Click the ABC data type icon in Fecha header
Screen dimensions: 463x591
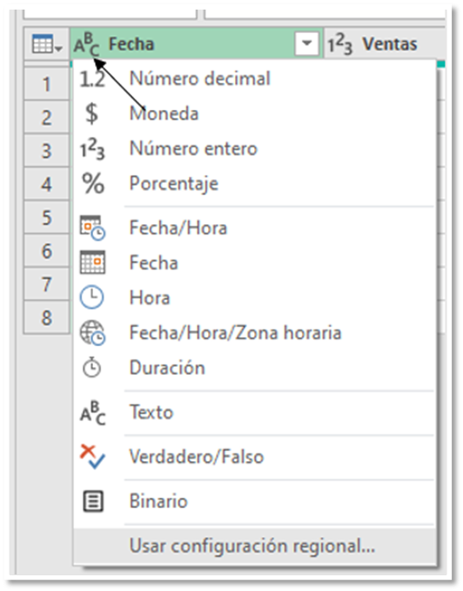[x=87, y=44]
